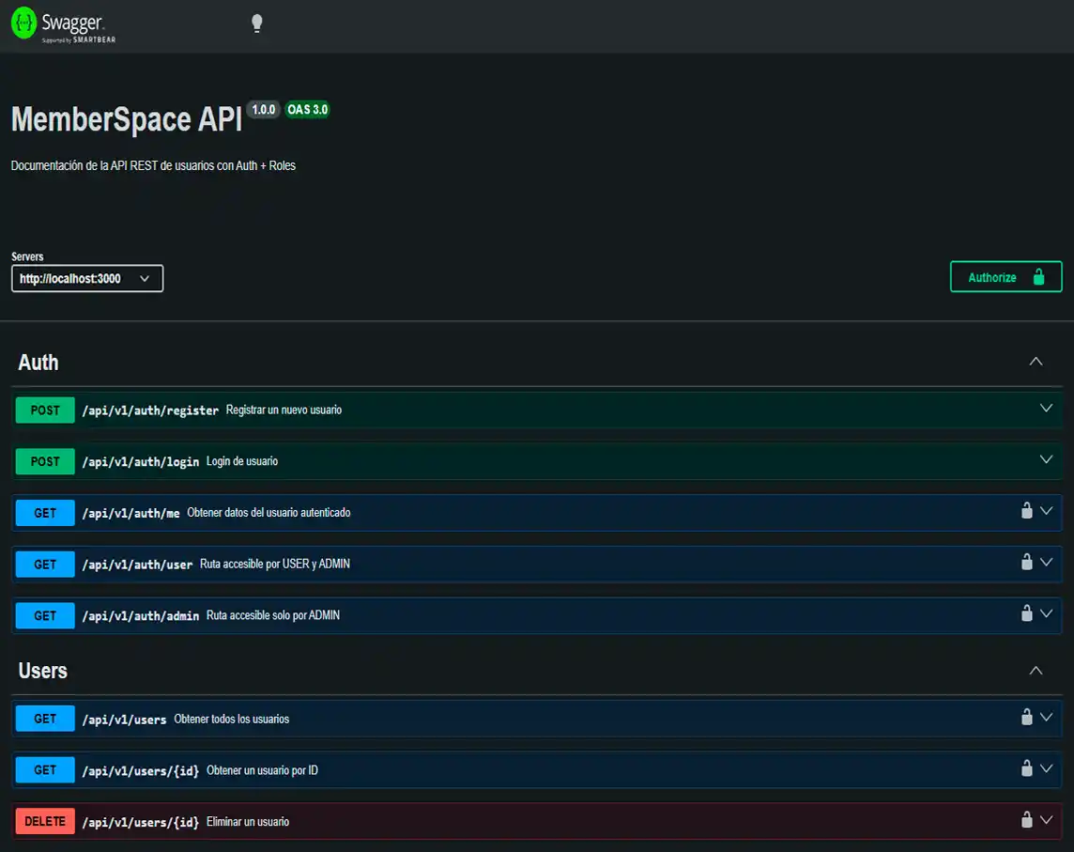This screenshot has height=852, width=1074.
Task: Click 'Eliminar un usuario' description
Action: [247, 822]
